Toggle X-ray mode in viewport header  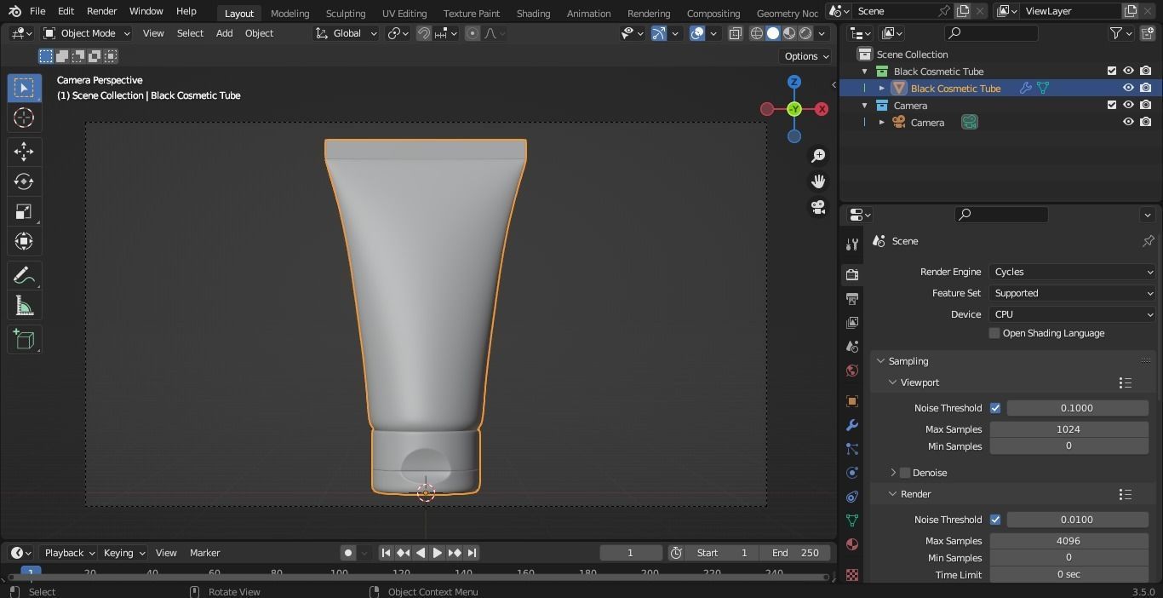735,33
